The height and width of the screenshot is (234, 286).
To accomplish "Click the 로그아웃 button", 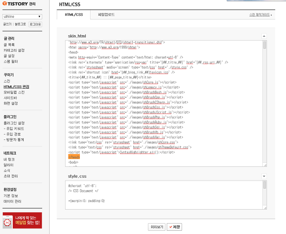I will click(36, 24).
